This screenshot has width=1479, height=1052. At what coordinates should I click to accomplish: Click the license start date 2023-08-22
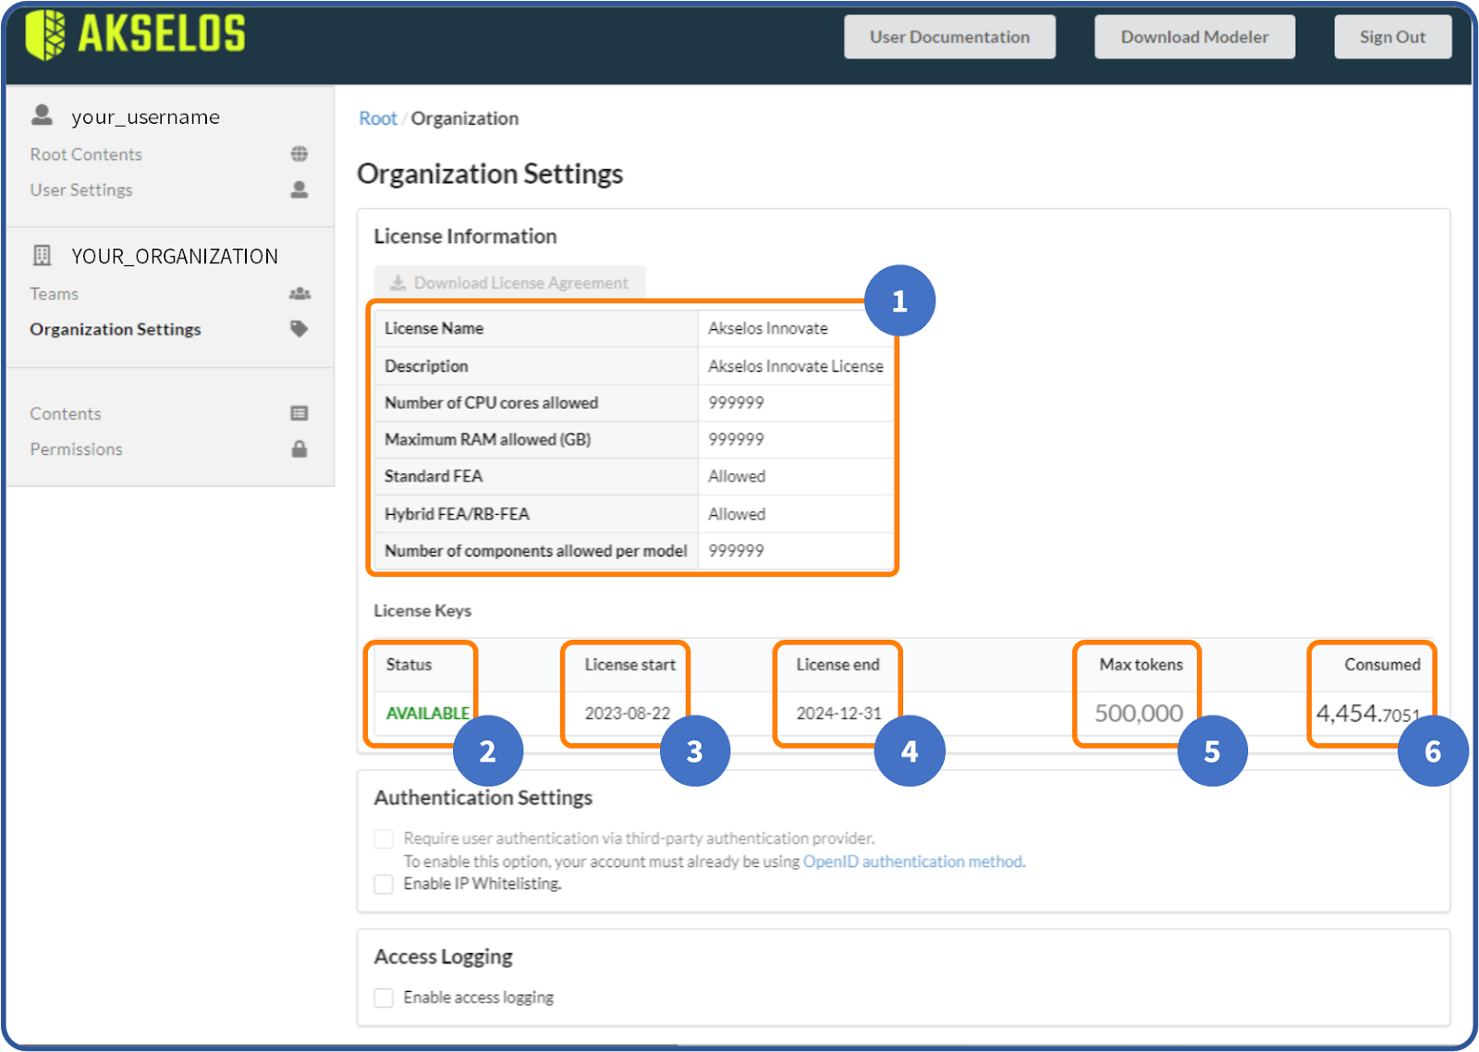tap(628, 714)
